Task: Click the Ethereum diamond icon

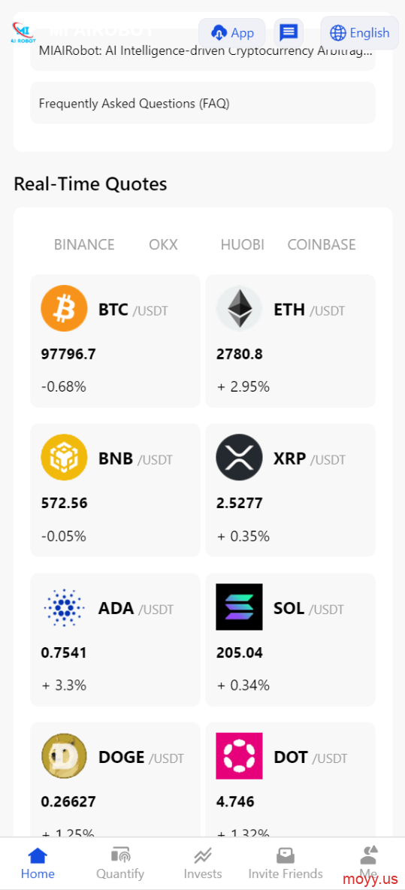Action: pyautogui.click(x=240, y=308)
